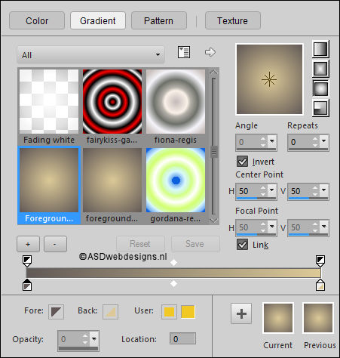Open the Repeats value dropdown arrow

(x=323, y=141)
